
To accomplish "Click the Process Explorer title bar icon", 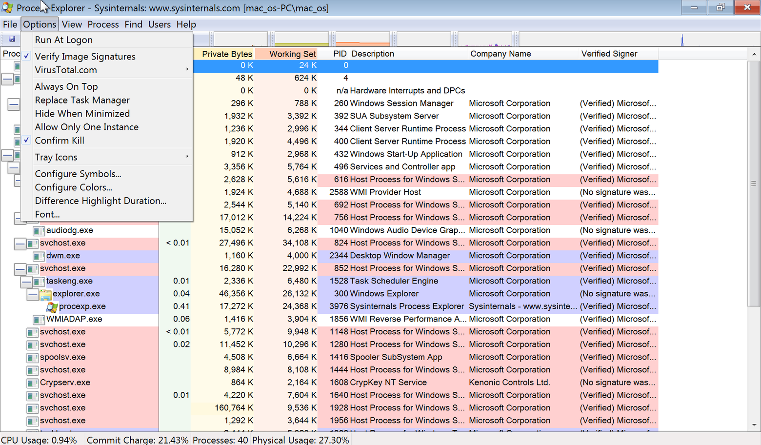I will [x=7, y=8].
